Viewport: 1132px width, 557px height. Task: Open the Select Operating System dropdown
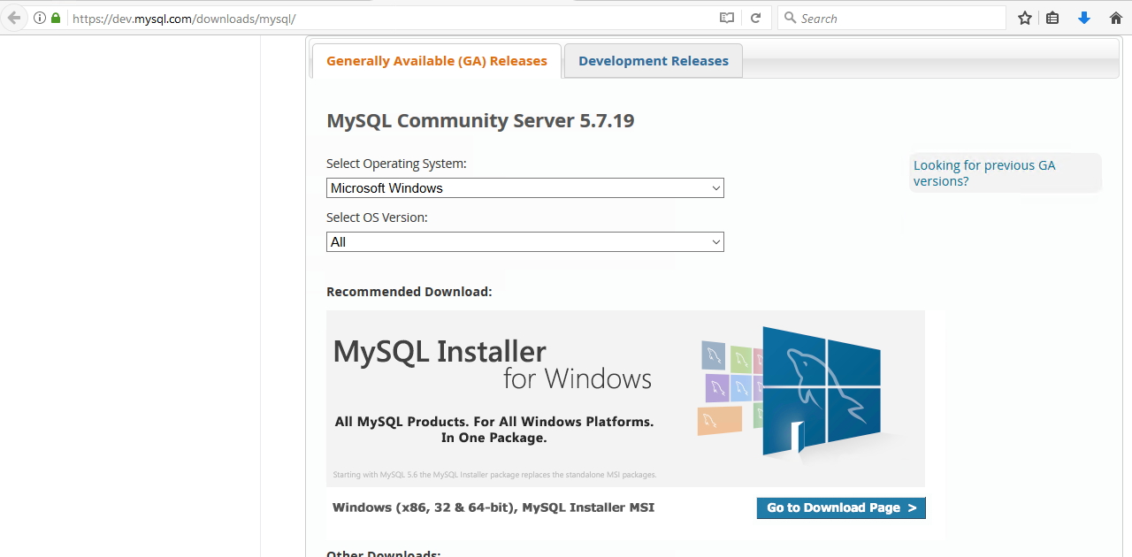525,187
